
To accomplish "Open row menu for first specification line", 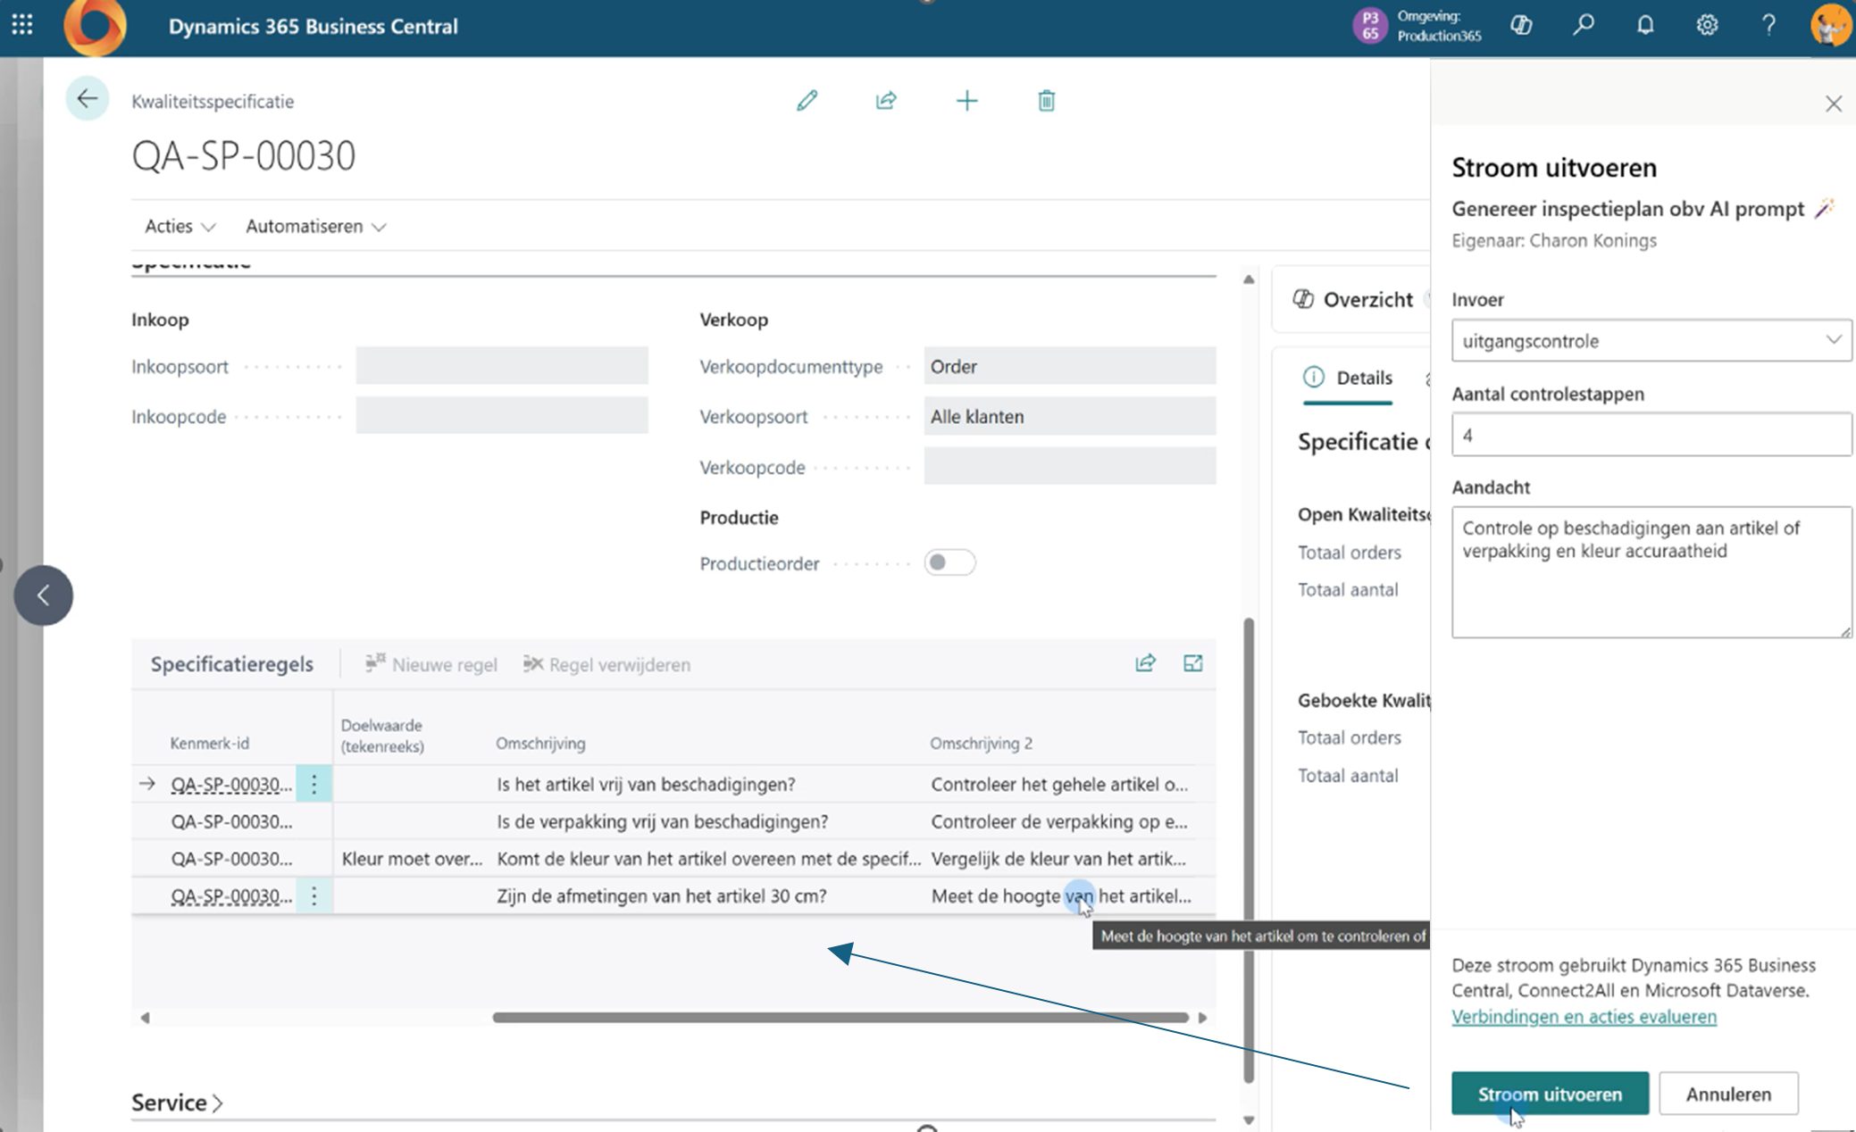I will point(314,784).
